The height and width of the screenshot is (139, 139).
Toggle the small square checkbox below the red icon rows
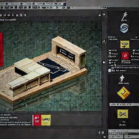pyautogui.click(x=110, y=70)
